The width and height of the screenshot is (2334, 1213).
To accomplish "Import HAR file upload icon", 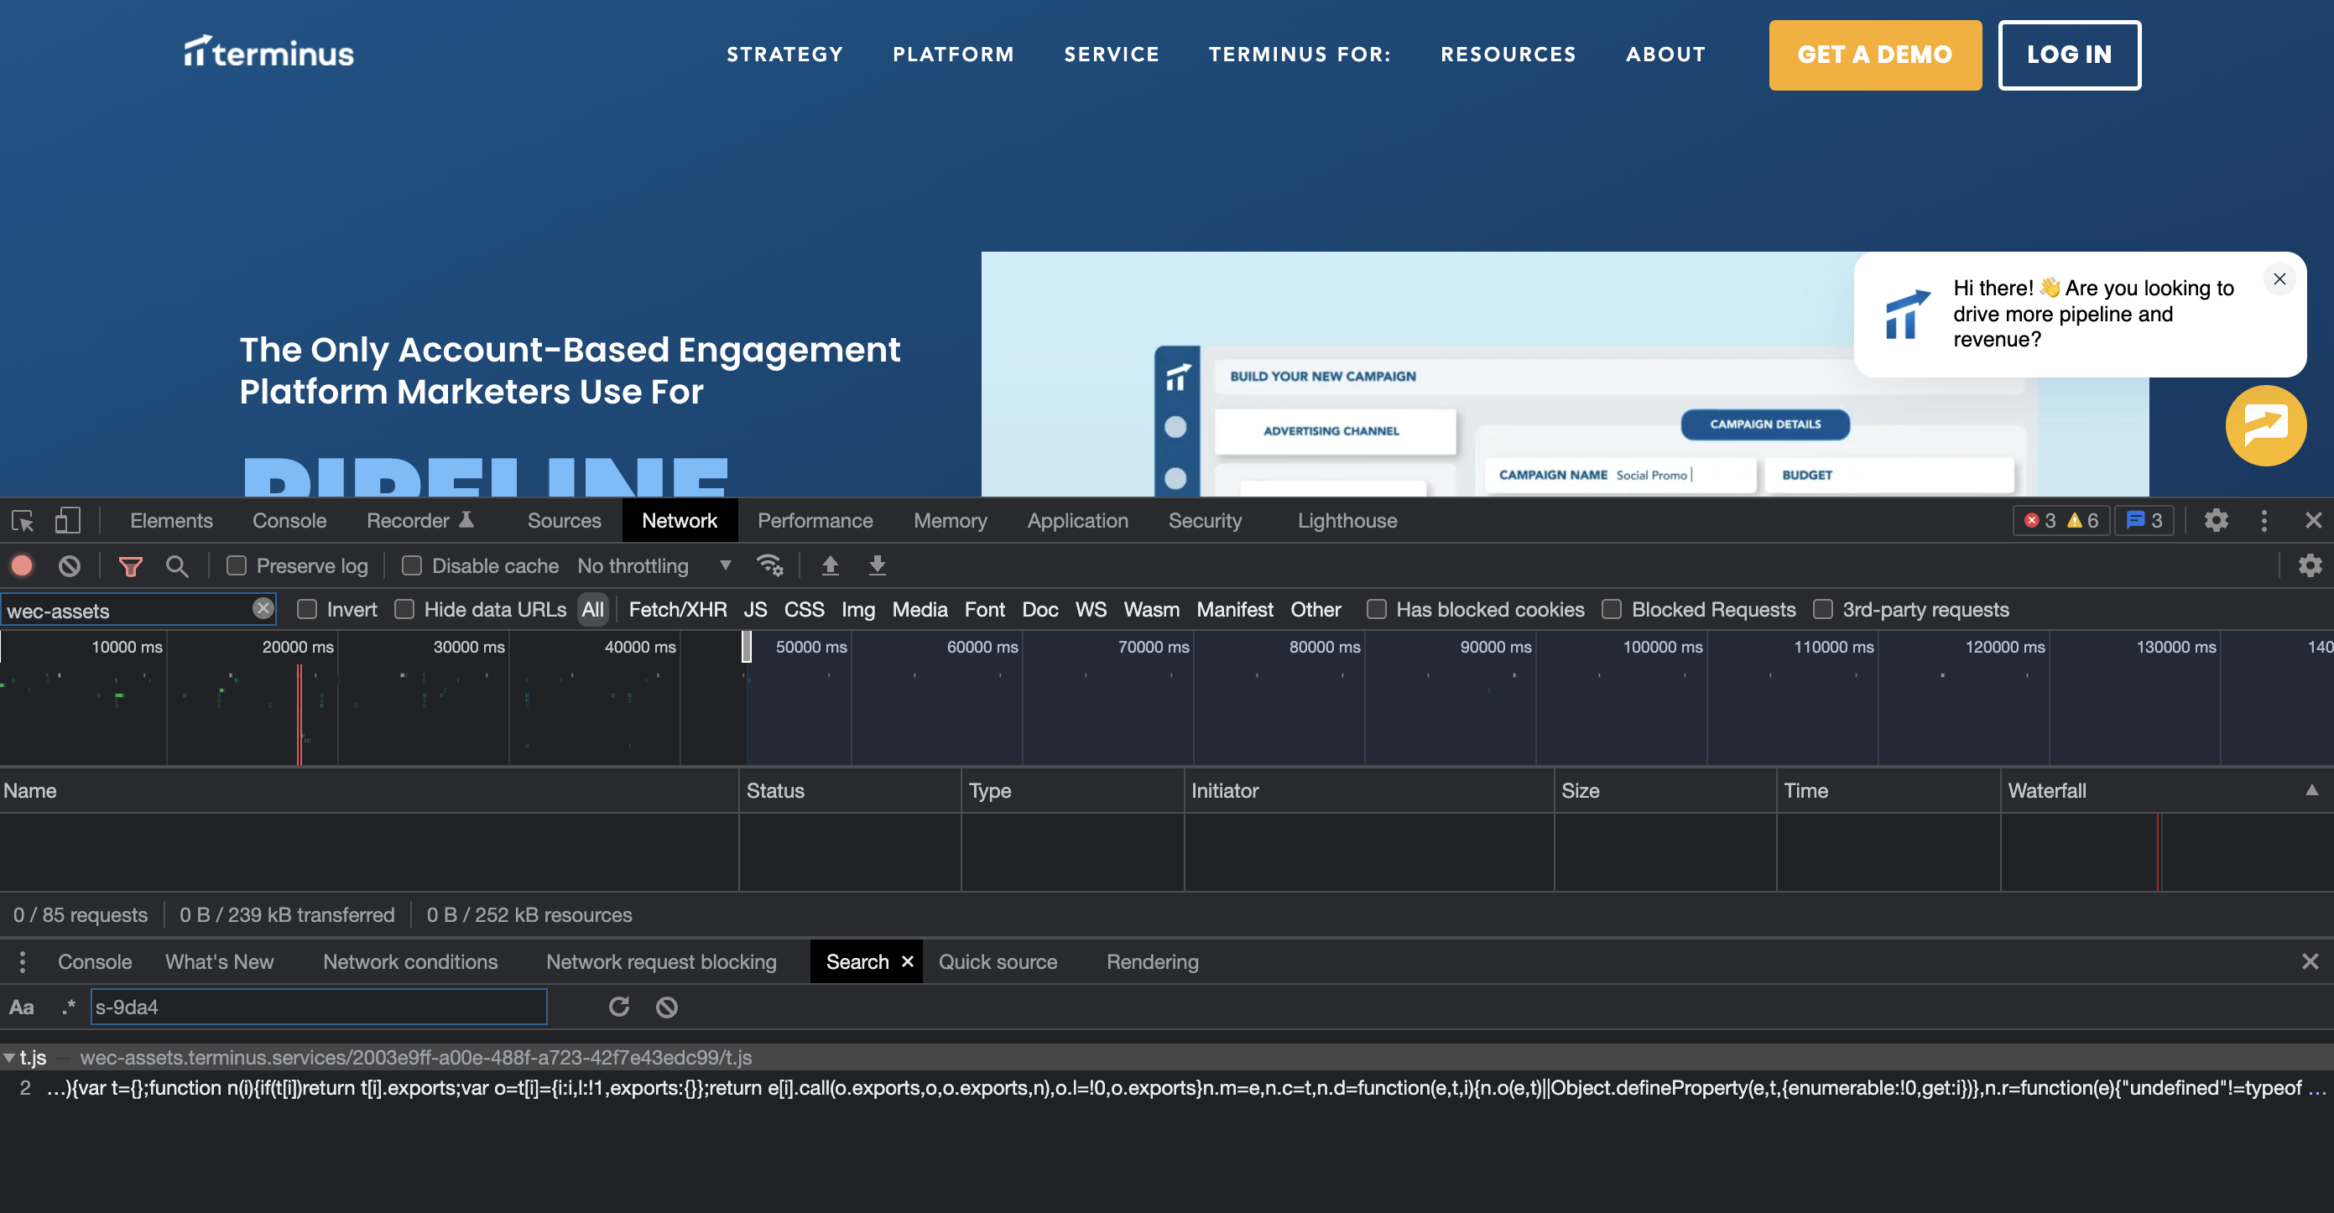I will [x=830, y=565].
